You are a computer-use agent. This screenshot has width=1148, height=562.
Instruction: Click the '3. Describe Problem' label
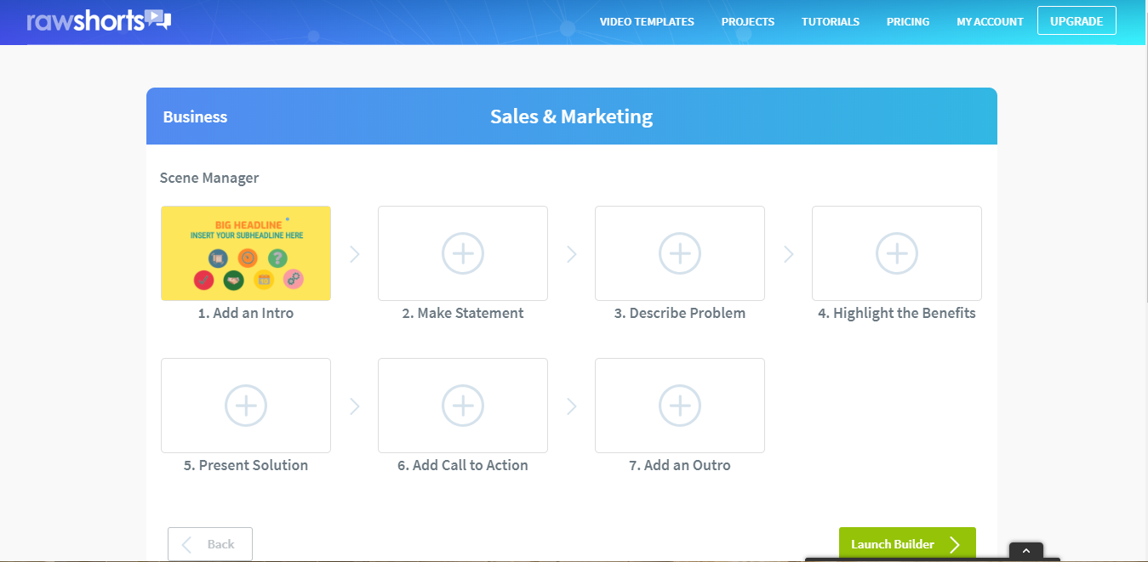click(680, 313)
